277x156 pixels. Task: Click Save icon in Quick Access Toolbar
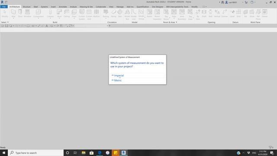(x=6, y=26)
